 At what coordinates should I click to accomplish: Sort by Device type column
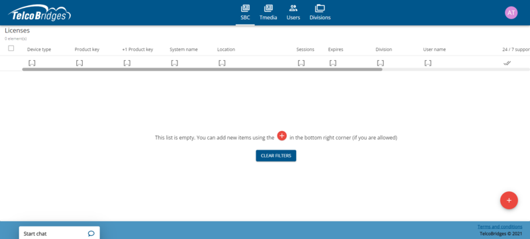click(x=39, y=49)
